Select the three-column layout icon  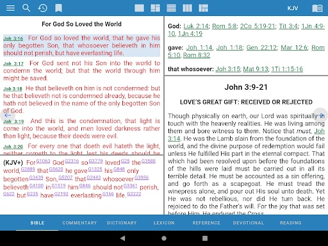(187, 8)
